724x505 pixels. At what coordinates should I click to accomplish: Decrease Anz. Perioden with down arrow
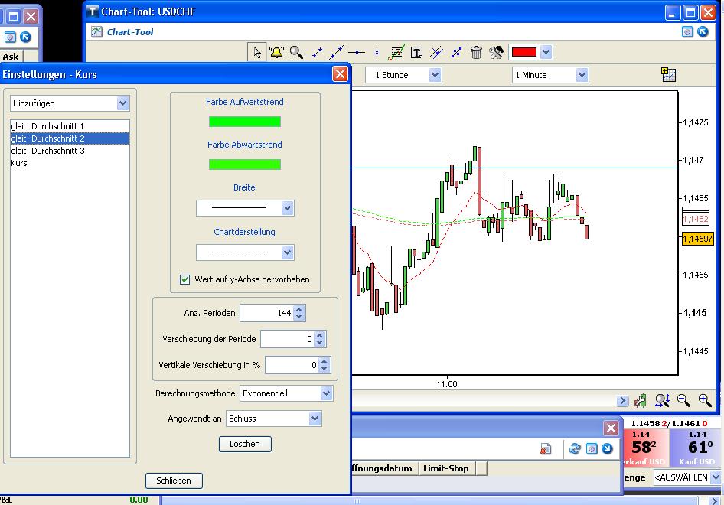coord(298,317)
